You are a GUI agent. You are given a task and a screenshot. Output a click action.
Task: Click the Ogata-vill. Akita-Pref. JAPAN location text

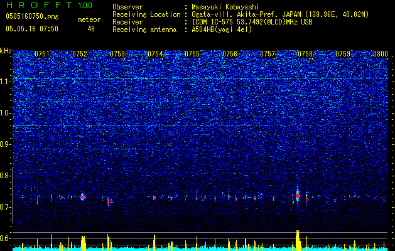click(x=280, y=14)
